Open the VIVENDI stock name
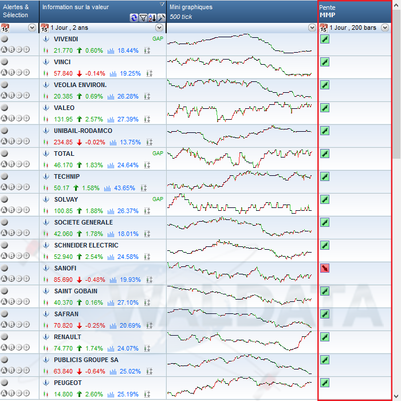 click(x=66, y=39)
